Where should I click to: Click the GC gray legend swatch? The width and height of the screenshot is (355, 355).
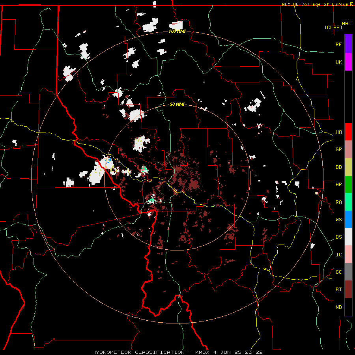pyautogui.click(x=348, y=272)
